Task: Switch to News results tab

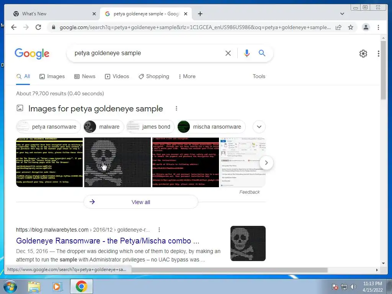Action: coord(85,76)
